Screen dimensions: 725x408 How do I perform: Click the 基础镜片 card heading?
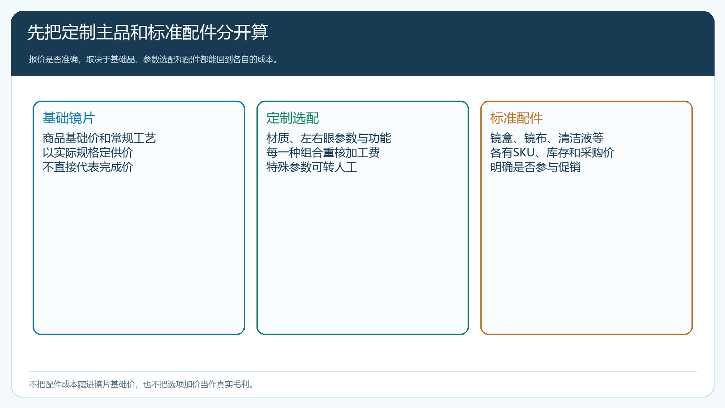(69, 118)
